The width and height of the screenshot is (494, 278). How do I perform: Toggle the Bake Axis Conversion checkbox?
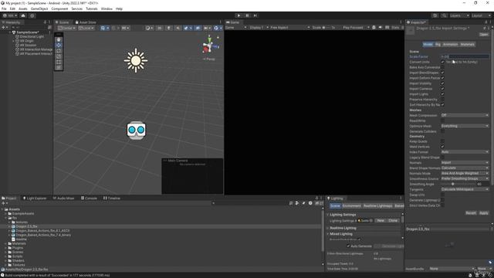coord(442,67)
